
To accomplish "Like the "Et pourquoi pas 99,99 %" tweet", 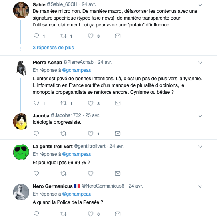I will click(x=90, y=174).
